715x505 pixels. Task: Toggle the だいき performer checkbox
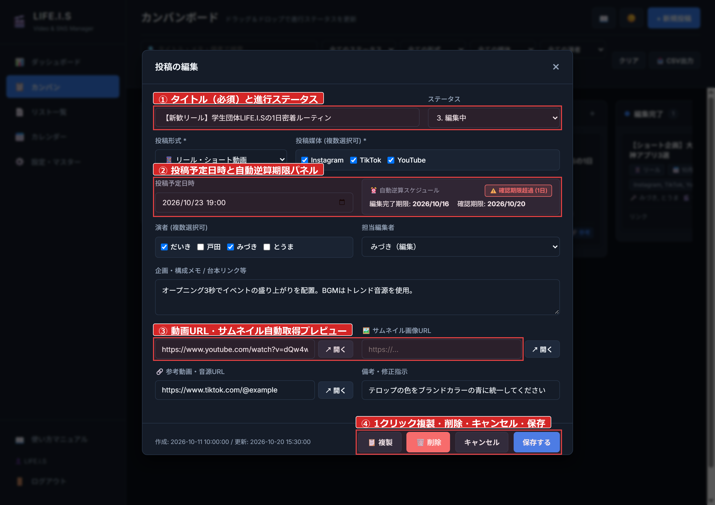click(x=164, y=247)
